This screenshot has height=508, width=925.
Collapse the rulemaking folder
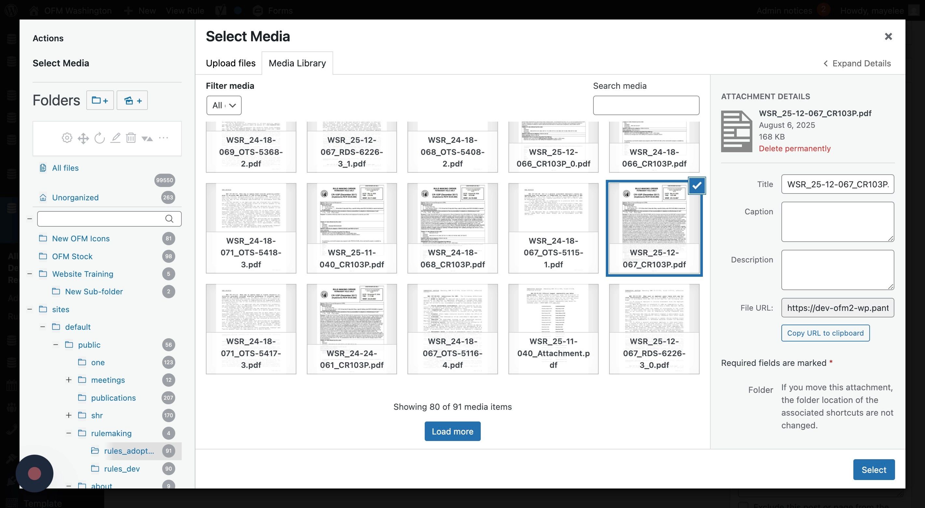point(69,433)
